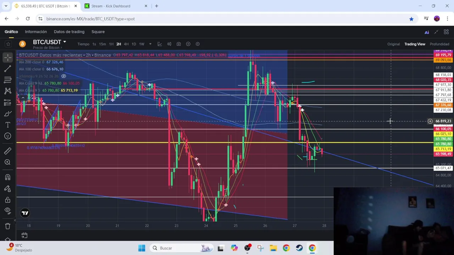This screenshot has height=255, width=454.
Task: Select the prediction and measurement tool
Action: [8, 102]
